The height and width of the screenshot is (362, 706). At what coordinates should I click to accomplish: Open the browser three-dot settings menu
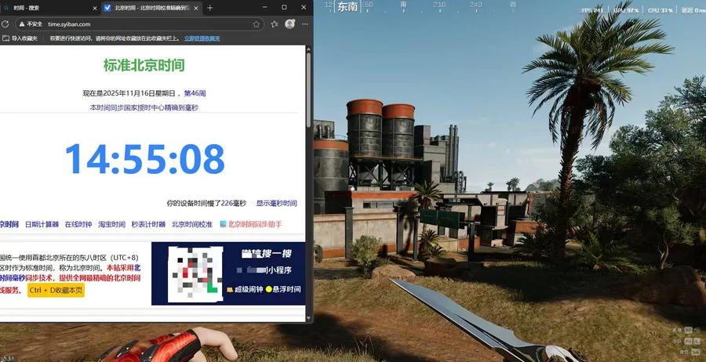[x=304, y=24]
